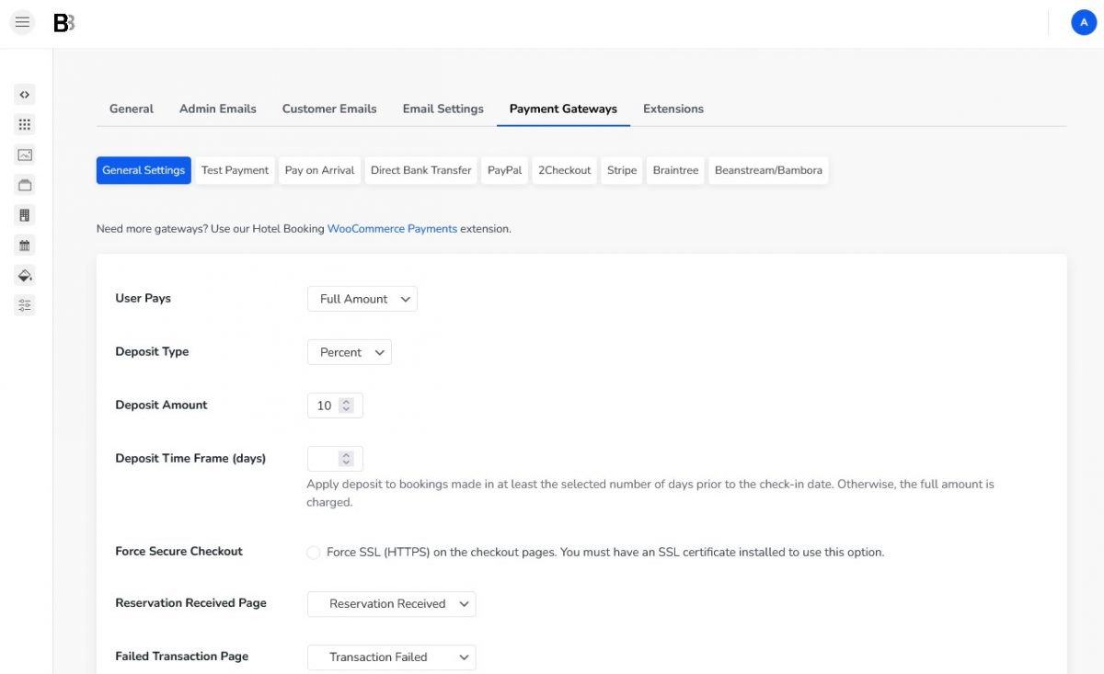Open the image gallery sidebar icon
Image resolution: width=1104 pixels, height=674 pixels.
(24, 154)
